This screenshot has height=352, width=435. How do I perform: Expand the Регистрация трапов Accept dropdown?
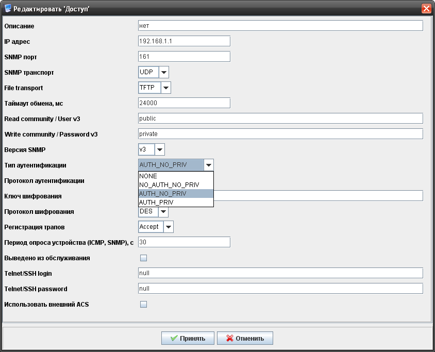(168, 227)
